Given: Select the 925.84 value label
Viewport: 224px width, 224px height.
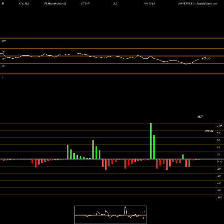Looking at the screenshot, I should (x=209, y=131).
